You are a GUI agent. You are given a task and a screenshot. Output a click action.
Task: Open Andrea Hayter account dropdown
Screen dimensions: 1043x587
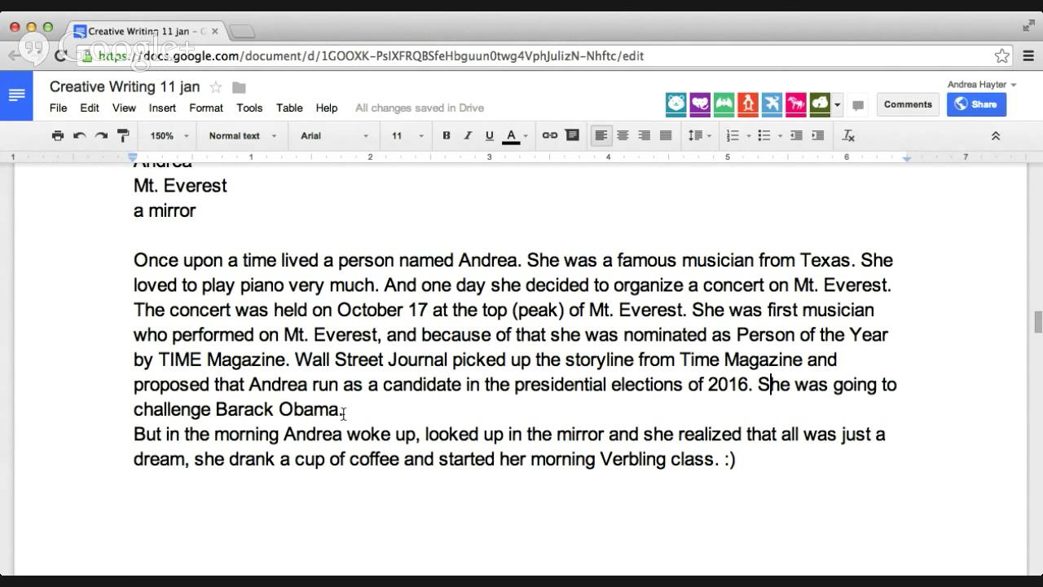pyautogui.click(x=982, y=85)
